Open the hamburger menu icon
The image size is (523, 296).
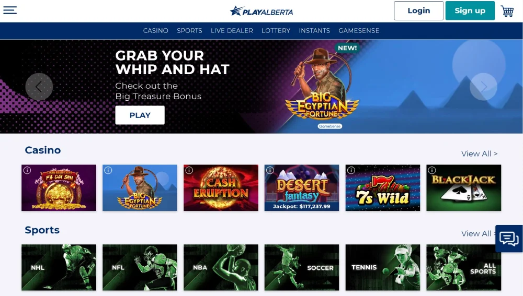10,10
